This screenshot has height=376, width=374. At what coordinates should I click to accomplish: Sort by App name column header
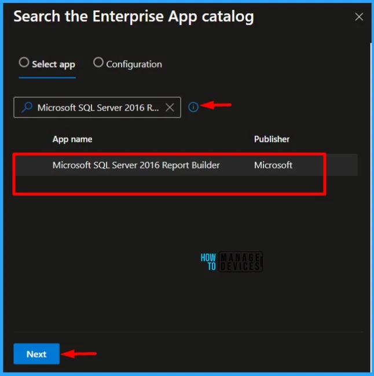(72, 139)
